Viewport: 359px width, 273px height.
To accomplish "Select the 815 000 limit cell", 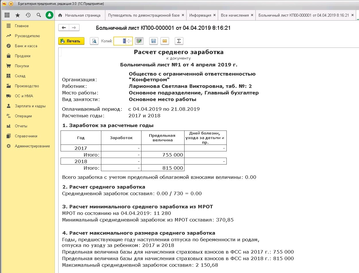I will coord(163,168).
